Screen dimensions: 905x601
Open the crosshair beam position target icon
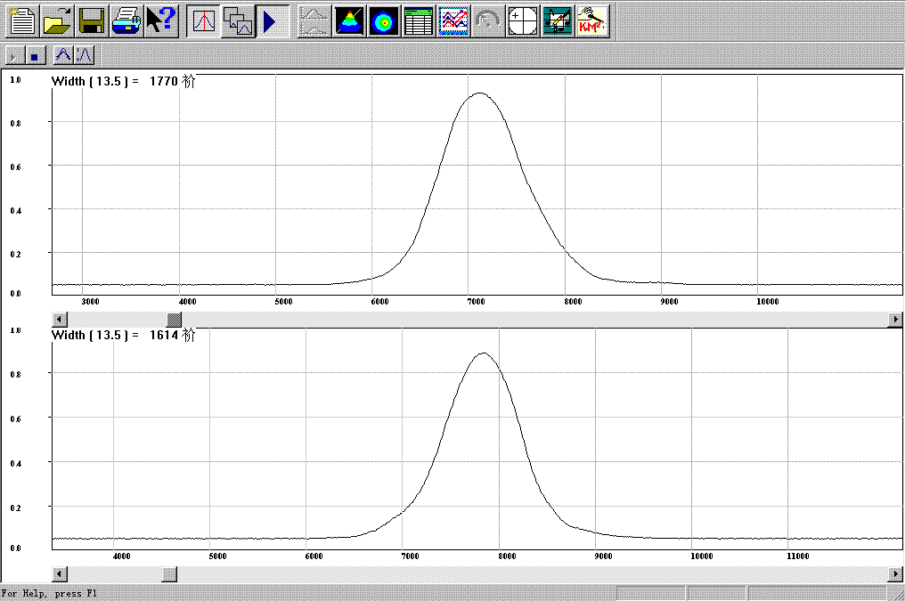(522, 20)
